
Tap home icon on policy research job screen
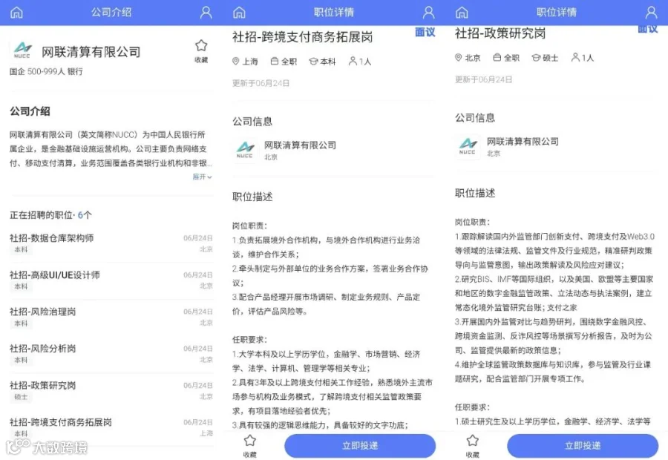coord(462,13)
